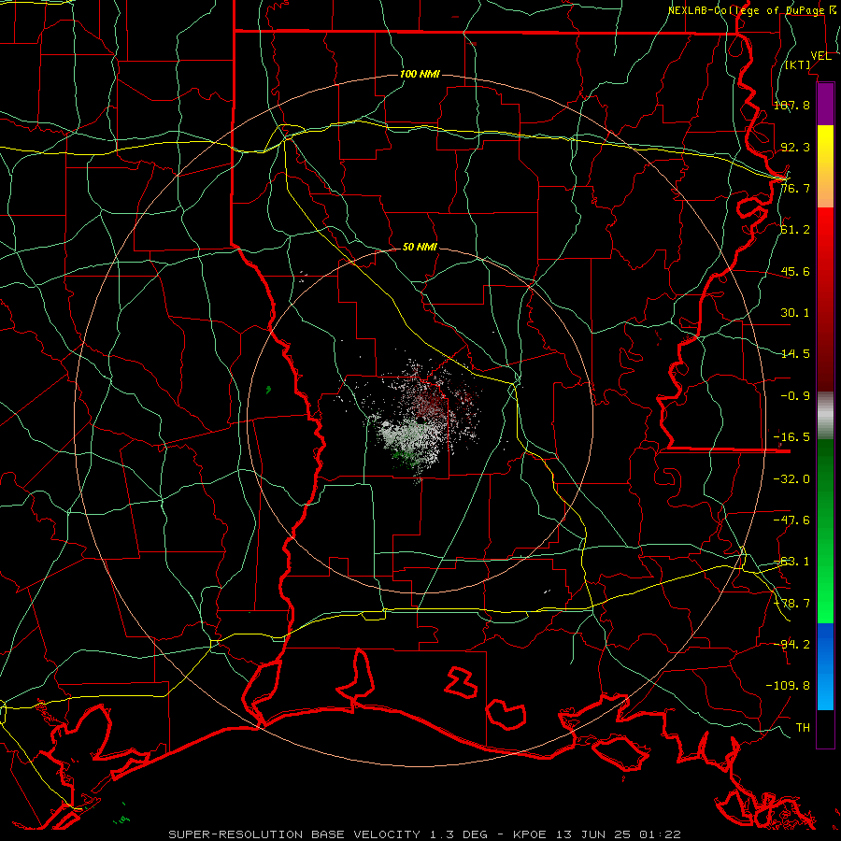Viewport: 841px width, 841px height.
Task: Click the Super-Resolution Base Velocity caption text
Action: pos(424,834)
